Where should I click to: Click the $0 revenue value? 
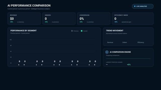[x=12, y=19]
